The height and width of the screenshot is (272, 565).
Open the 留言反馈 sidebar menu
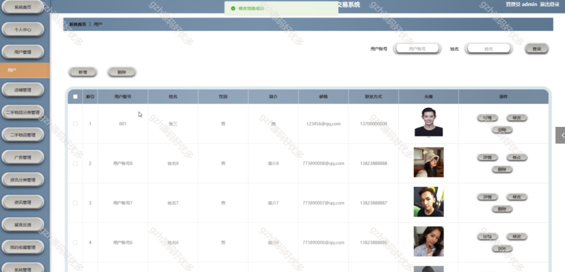coord(23,225)
